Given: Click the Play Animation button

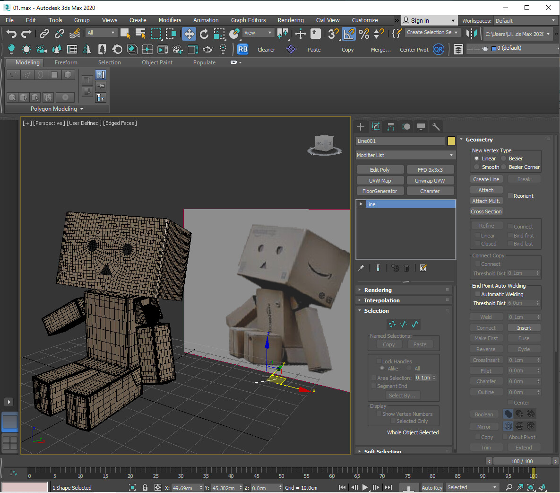Looking at the screenshot, I should (x=365, y=487).
